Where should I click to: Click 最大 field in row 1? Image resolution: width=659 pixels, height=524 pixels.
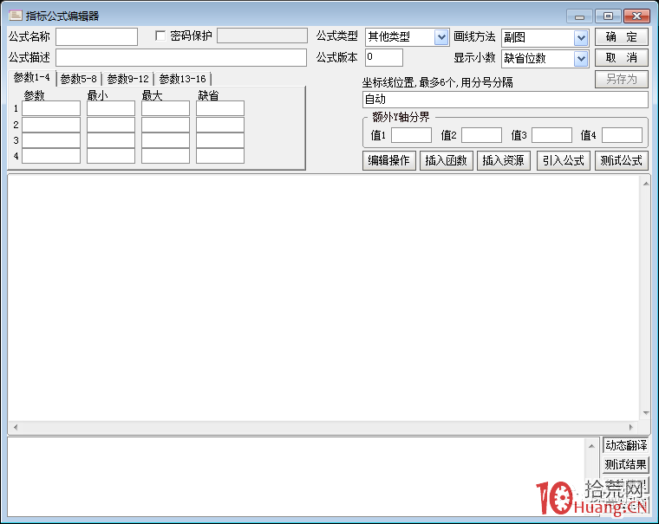pyautogui.click(x=166, y=109)
